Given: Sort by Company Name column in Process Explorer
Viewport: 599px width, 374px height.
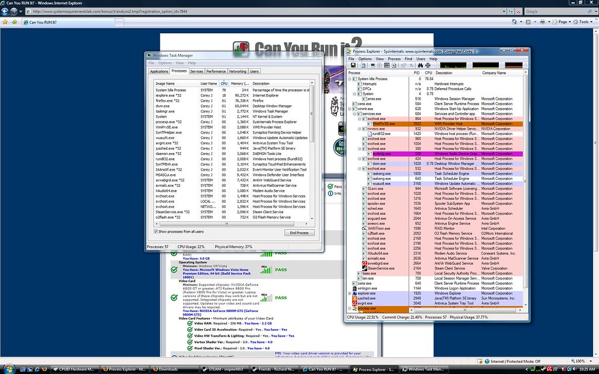Looking at the screenshot, I should point(501,73).
